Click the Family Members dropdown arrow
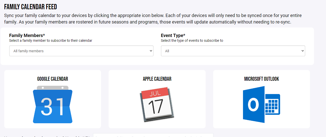This screenshot has height=137, width=326. pos(151,51)
